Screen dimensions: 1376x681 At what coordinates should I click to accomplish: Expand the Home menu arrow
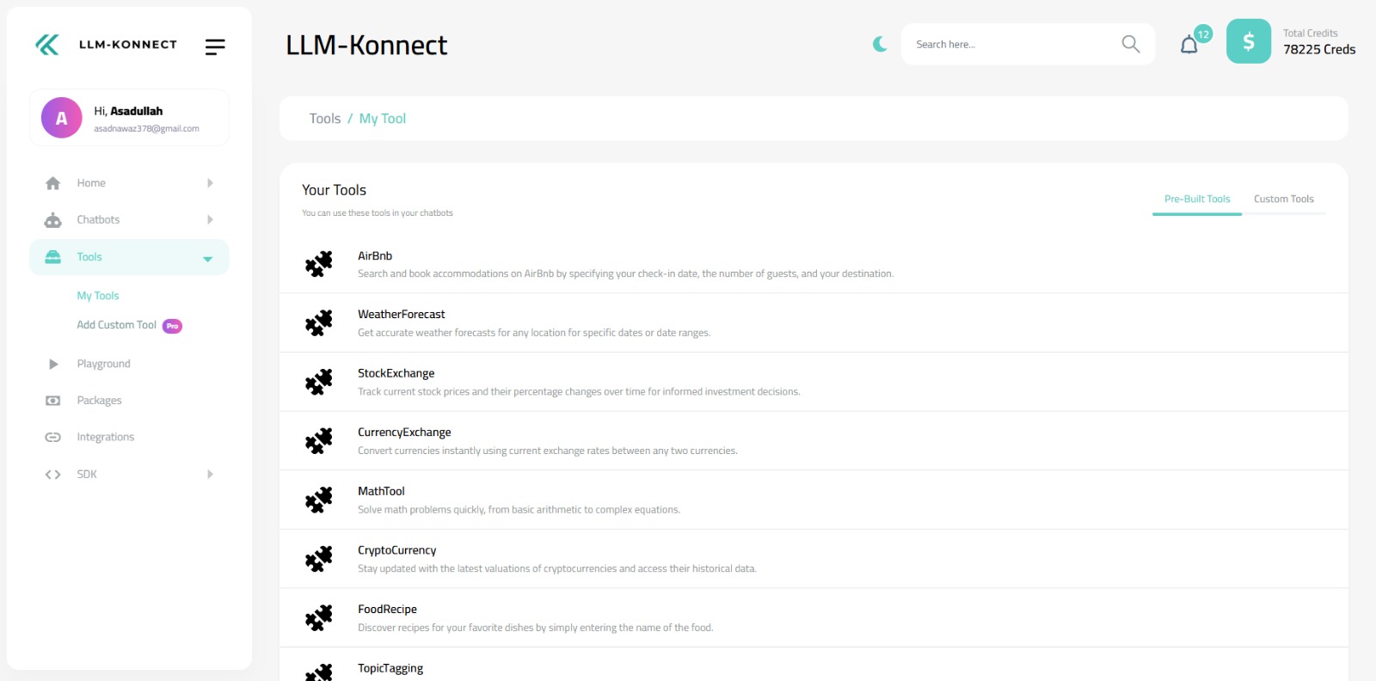[x=210, y=183]
